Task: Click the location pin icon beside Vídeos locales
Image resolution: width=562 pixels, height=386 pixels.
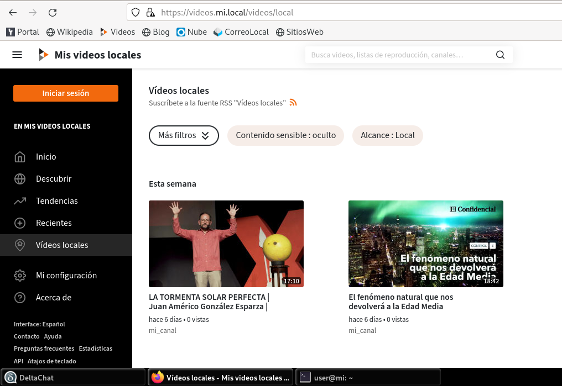Action: click(20, 245)
